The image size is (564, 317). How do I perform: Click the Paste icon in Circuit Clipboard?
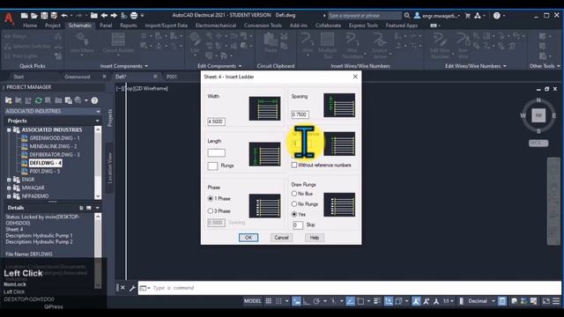271,42
